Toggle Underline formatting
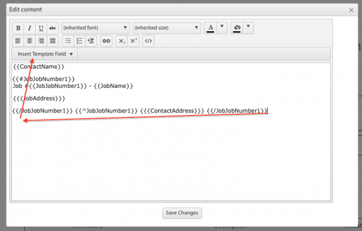The height and width of the screenshot is (231, 362). click(41, 28)
